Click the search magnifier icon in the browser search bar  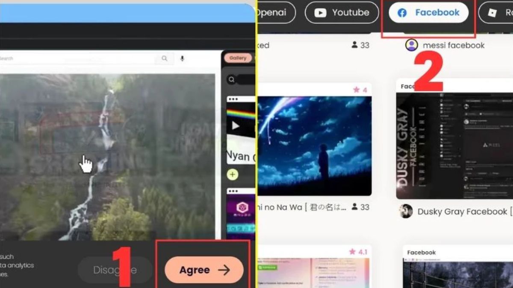coord(165,58)
